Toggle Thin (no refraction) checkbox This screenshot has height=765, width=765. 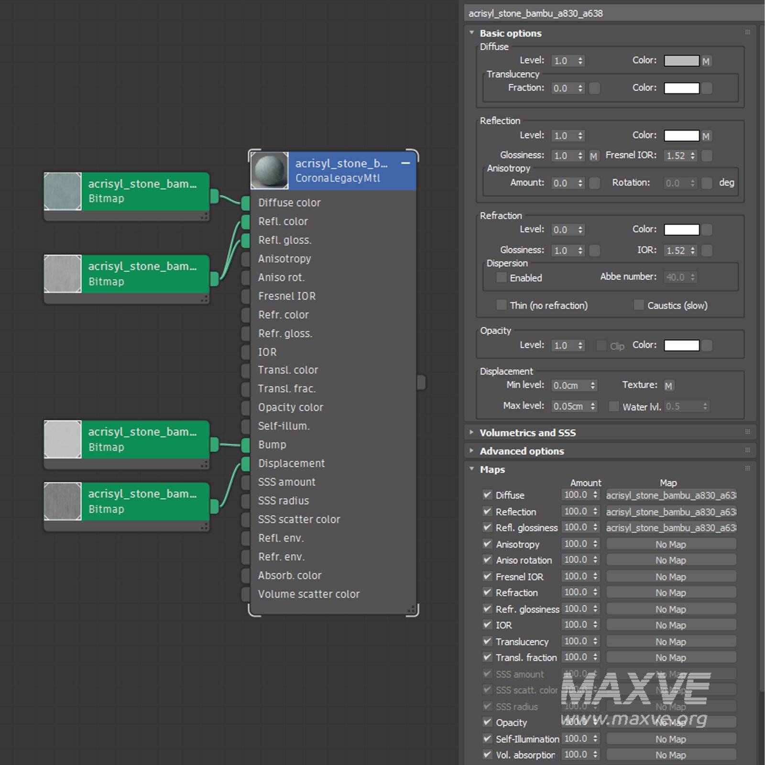click(x=501, y=305)
